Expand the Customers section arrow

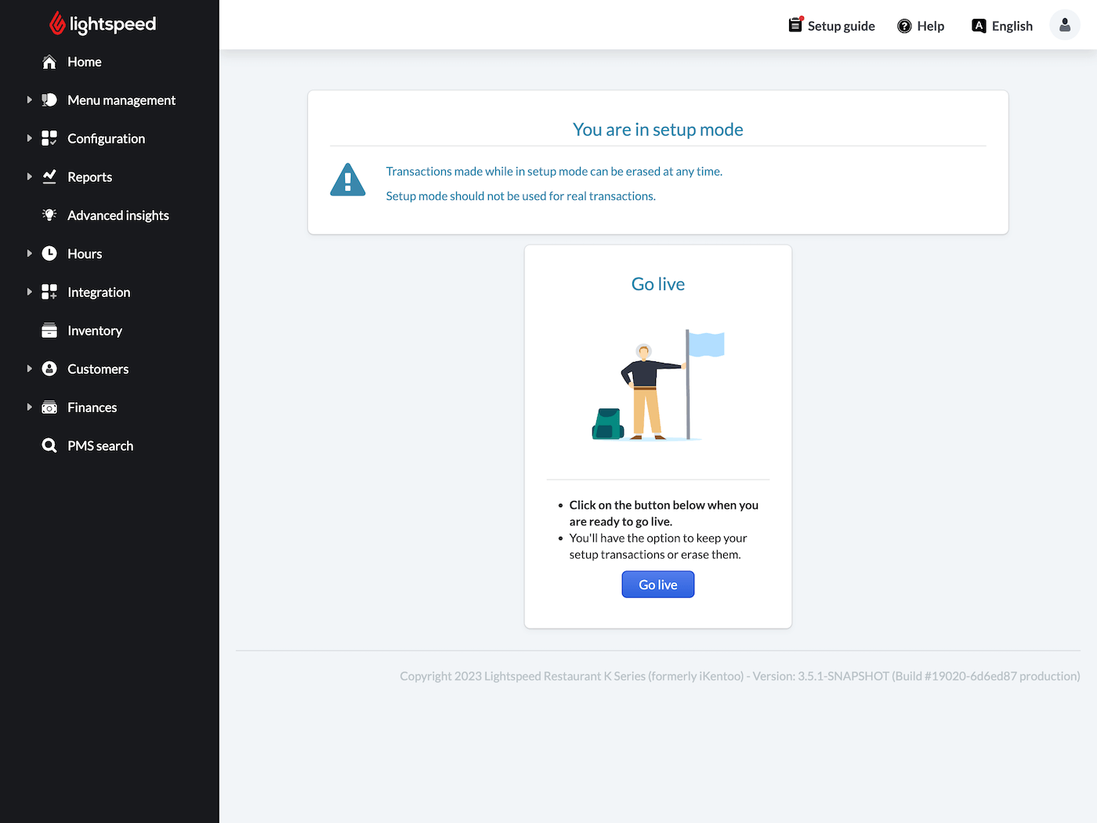30,368
